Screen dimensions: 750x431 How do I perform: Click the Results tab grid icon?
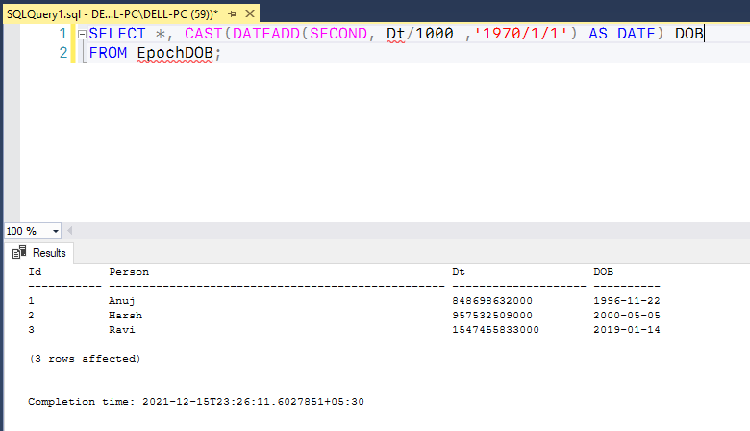[x=19, y=252]
